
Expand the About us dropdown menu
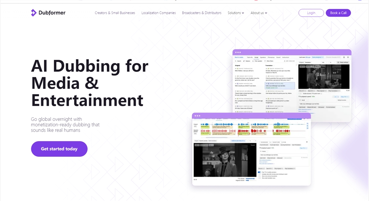(259, 13)
